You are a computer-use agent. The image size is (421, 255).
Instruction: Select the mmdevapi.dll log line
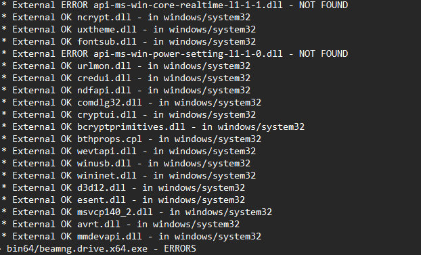point(131,237)
